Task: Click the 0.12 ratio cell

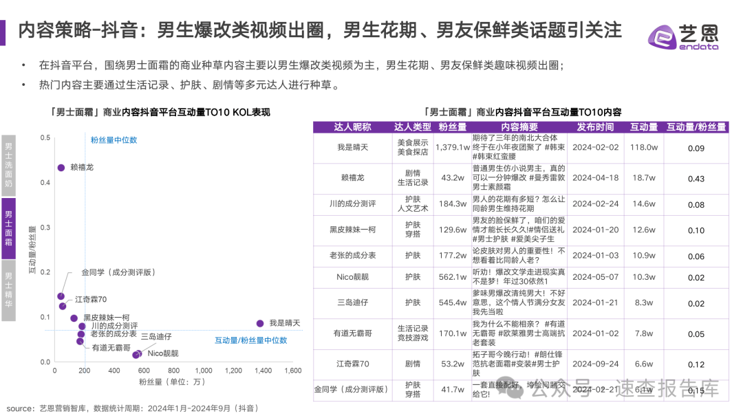Action: pyautogui.click(x=696, y=364)
